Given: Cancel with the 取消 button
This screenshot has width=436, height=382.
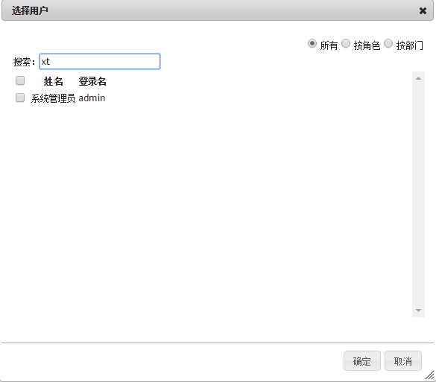Looking at the screenshot, I should [x=403, y=361].
